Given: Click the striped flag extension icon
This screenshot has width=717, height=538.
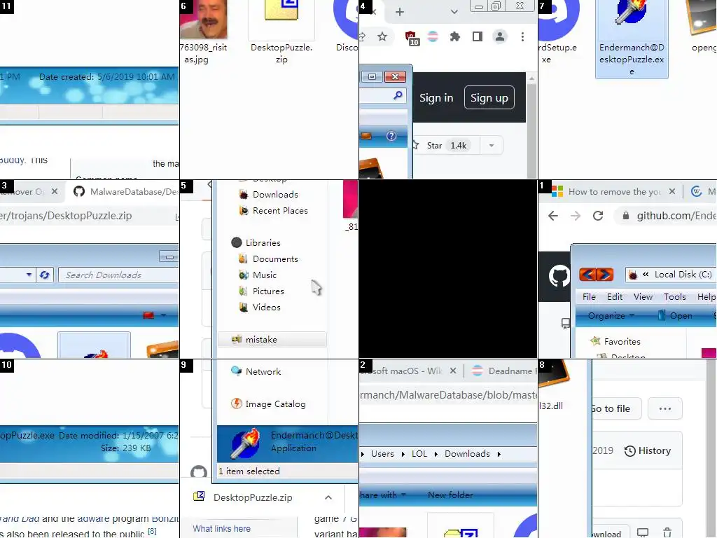Looking at the screenshot, I should (433, 36).
